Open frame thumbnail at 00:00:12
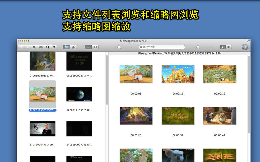 (178, 74)
